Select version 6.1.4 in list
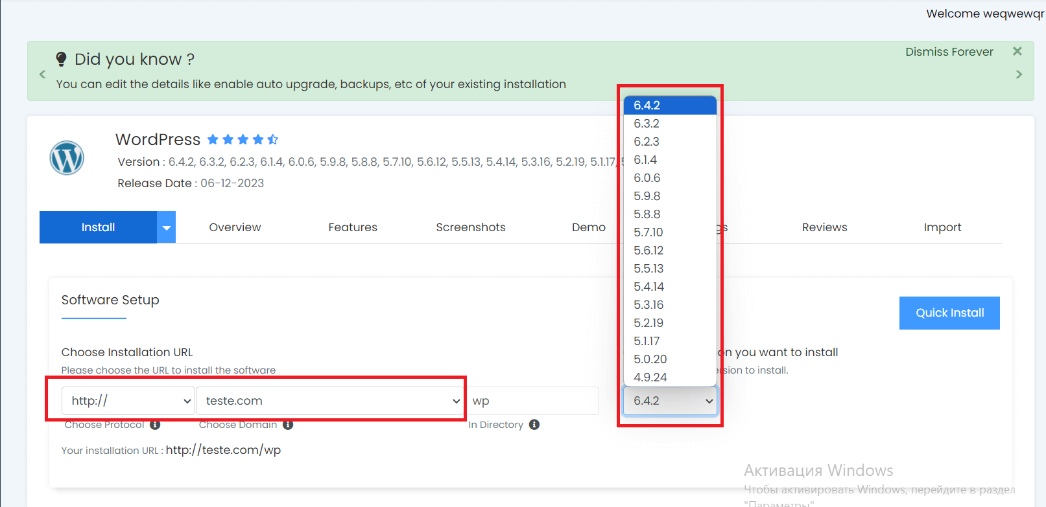Image resolution: width=1046 pixels, height=507 pixels. click(x=670, y=160)
